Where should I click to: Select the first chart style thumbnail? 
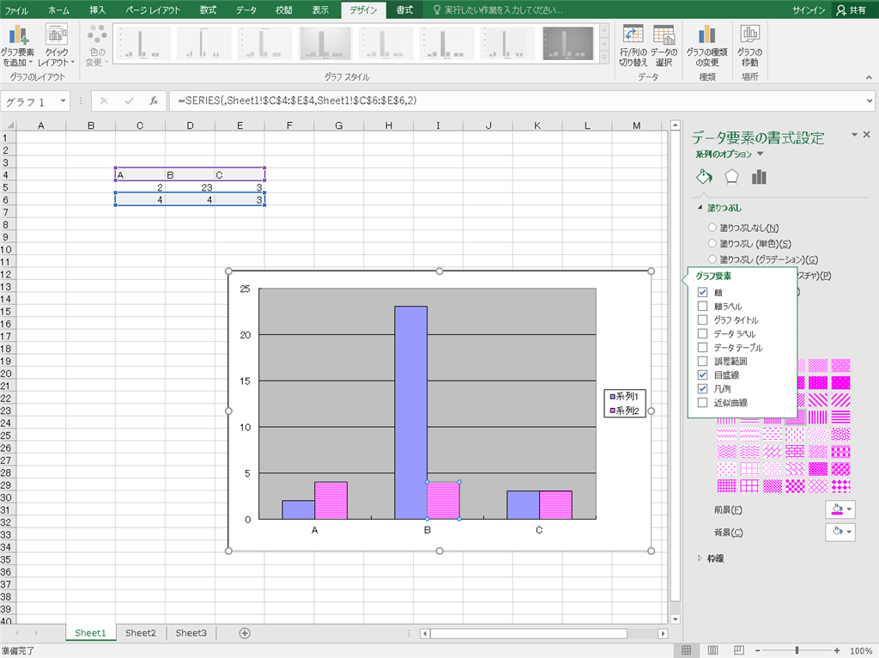[x=143, y=43]
